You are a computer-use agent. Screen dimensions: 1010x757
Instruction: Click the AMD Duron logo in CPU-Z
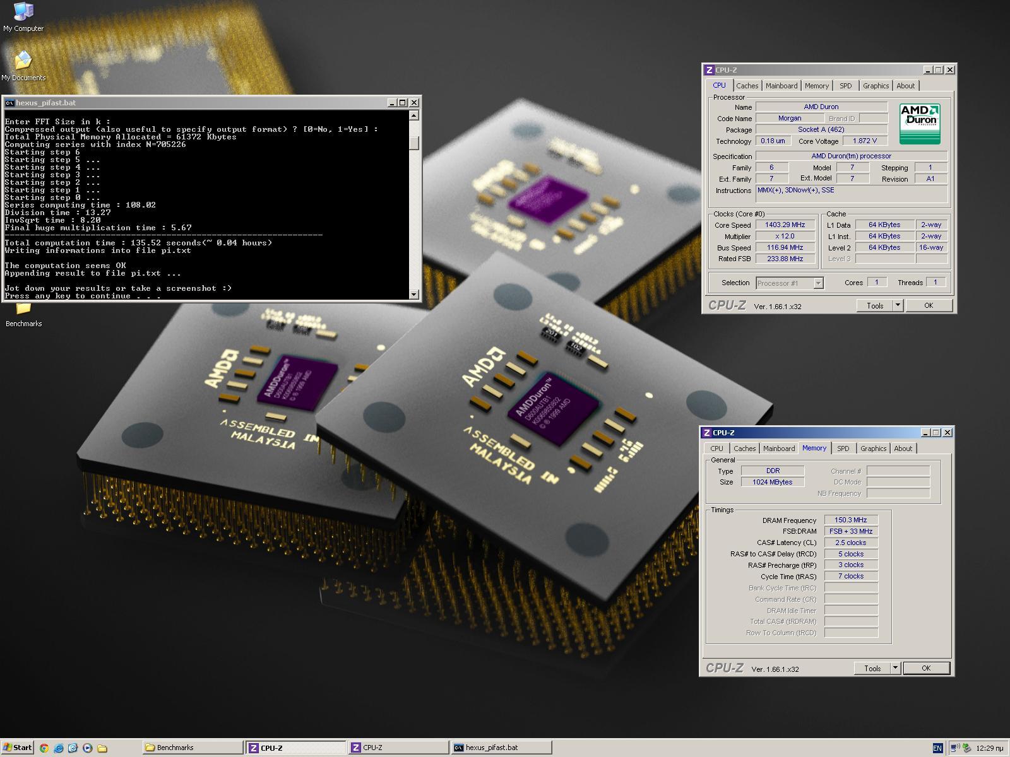[920, 124]
